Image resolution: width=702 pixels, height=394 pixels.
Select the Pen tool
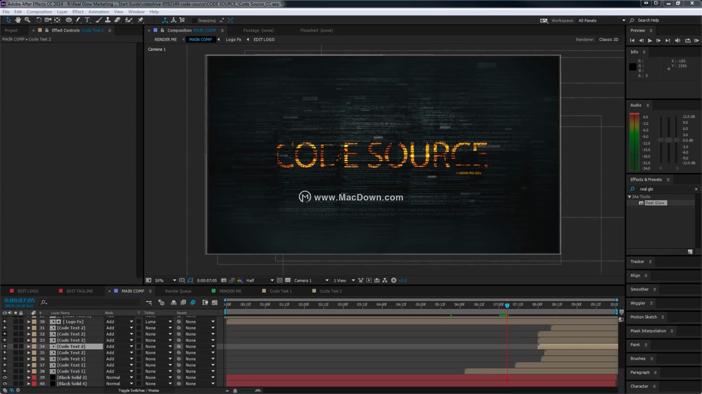click(79, 20)
